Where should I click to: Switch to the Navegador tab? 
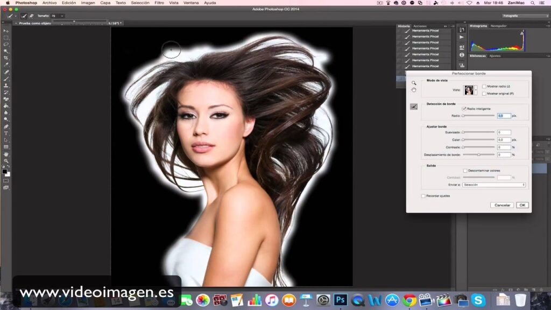(498, 26)
